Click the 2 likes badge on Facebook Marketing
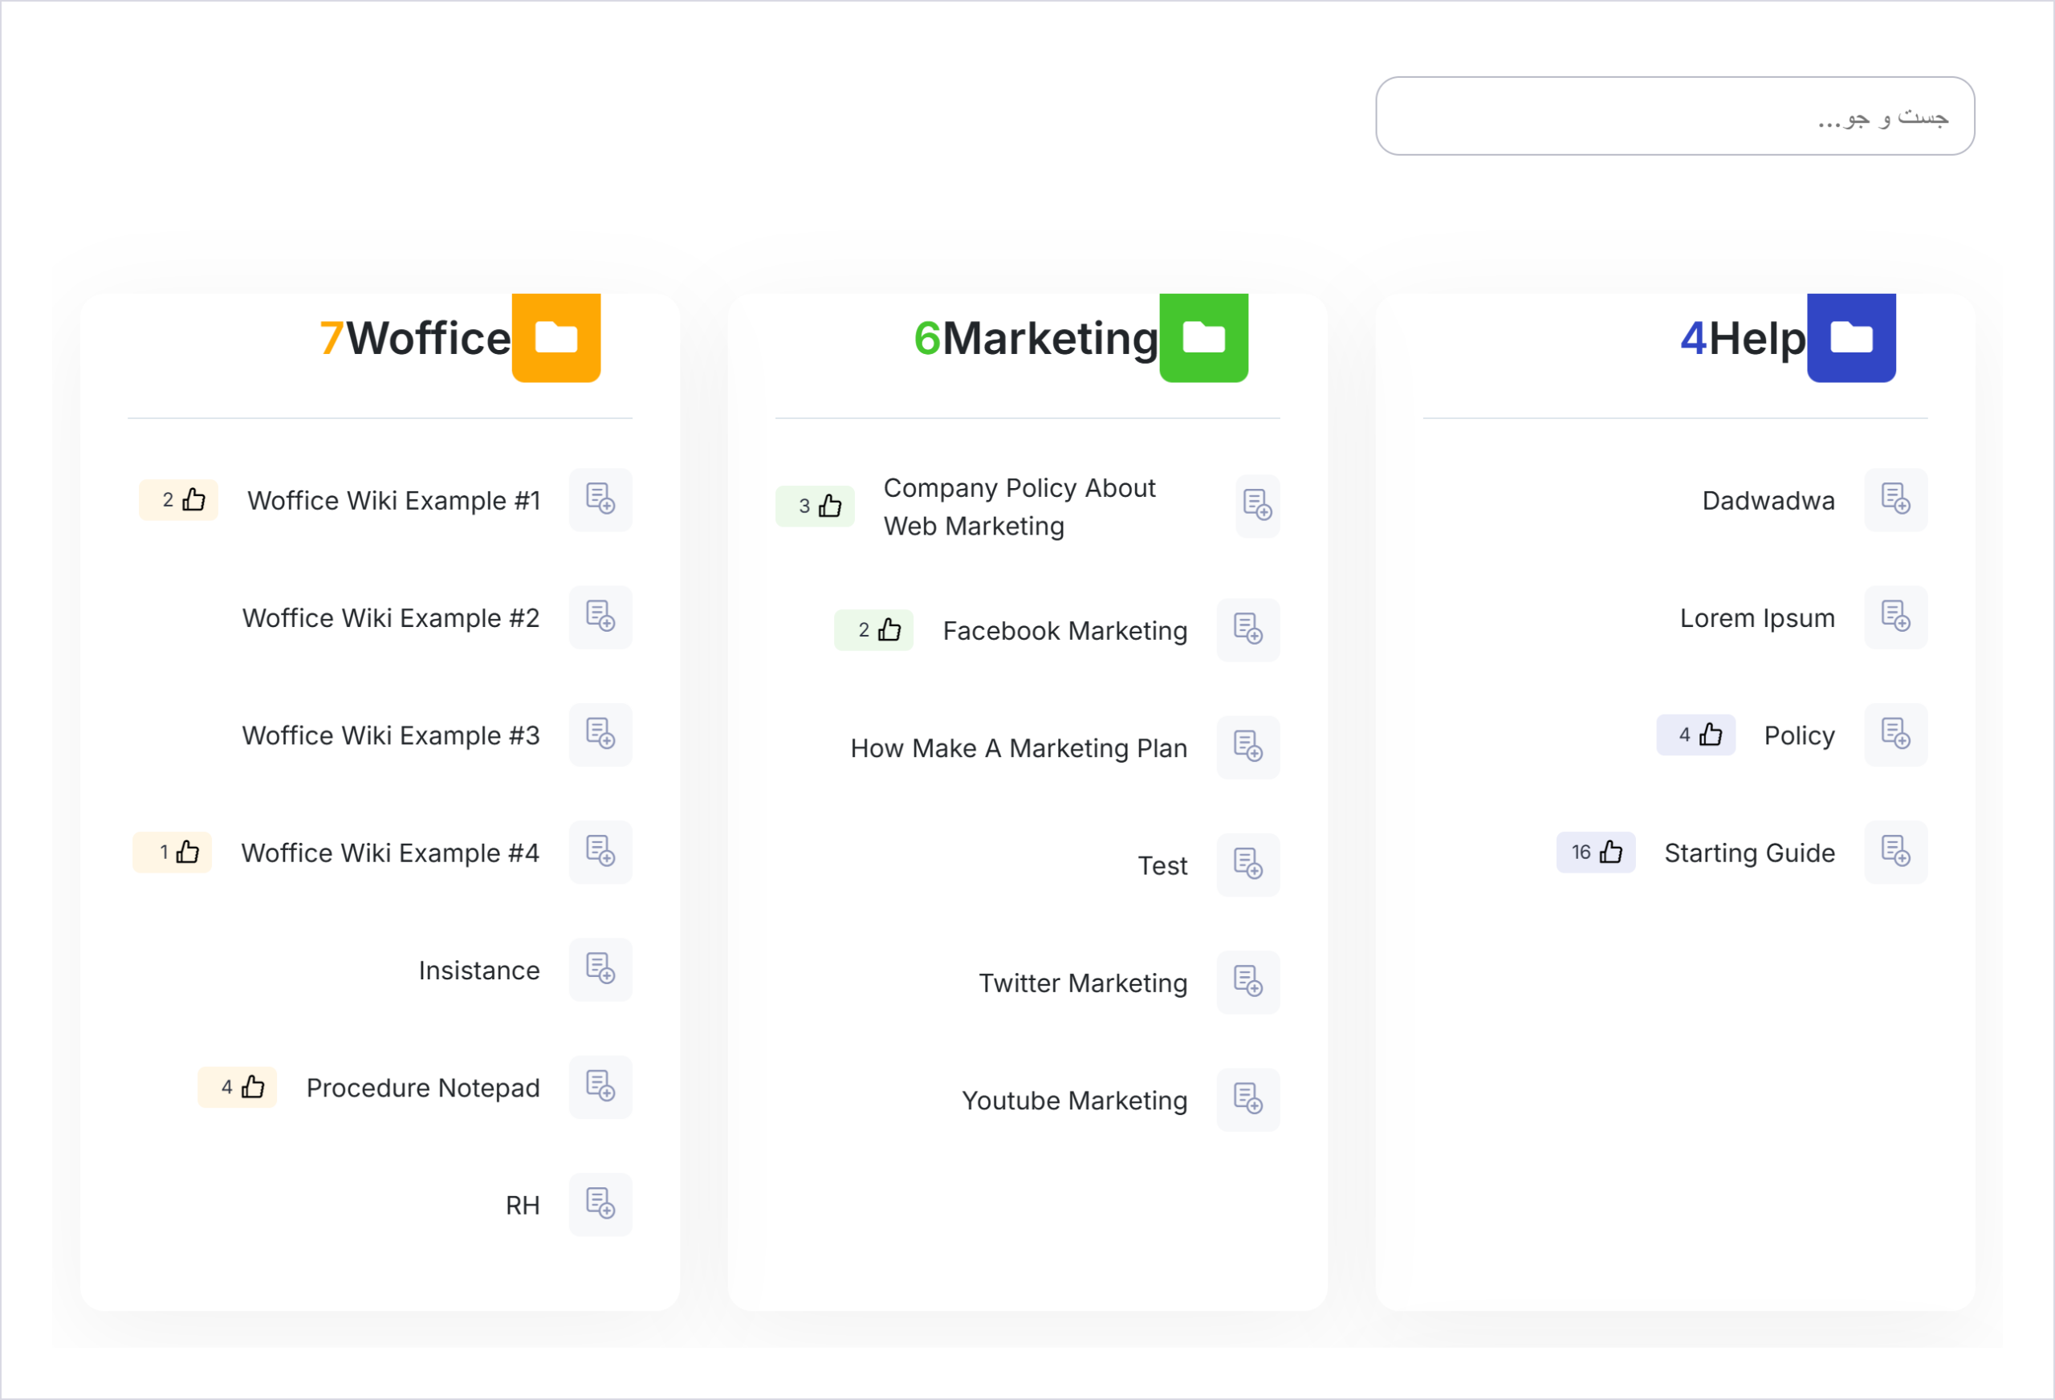Image resolution: width=2055 pixels, height=1400 pixels. point(873,629)
